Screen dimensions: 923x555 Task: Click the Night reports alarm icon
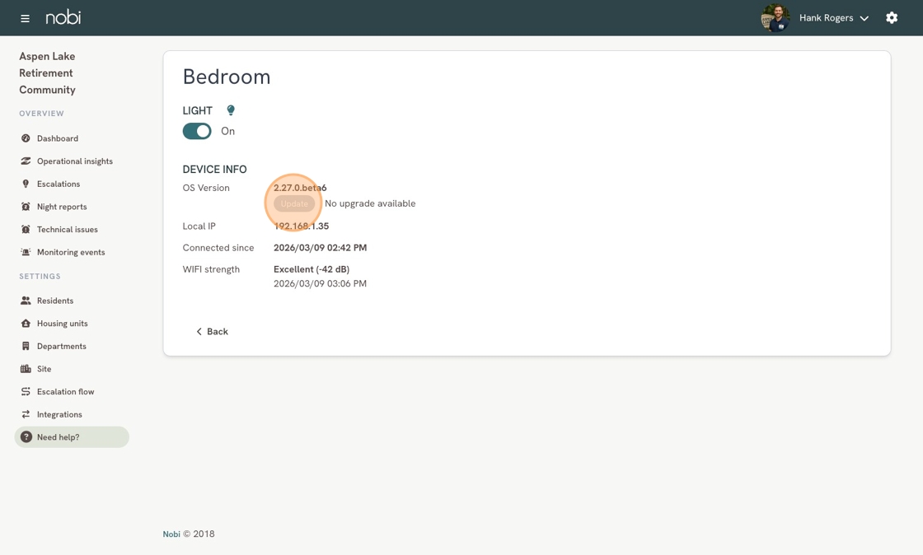tap(26, 207)
